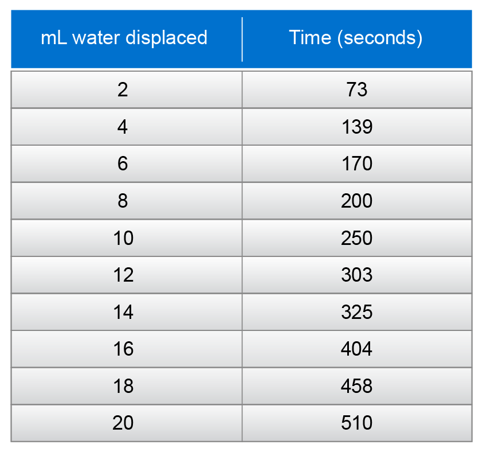Click the 4 mL water displaced cell
Viewport: 483px width, 452px height.
(x=123, y=127)
